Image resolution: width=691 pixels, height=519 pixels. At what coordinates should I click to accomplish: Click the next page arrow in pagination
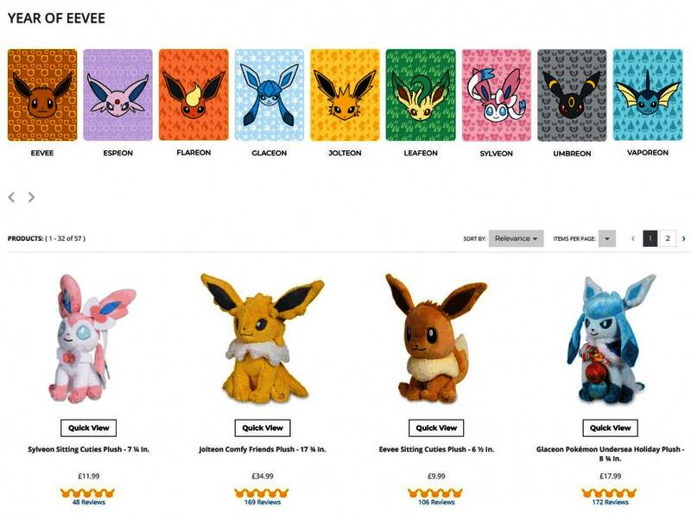(683, 238)
